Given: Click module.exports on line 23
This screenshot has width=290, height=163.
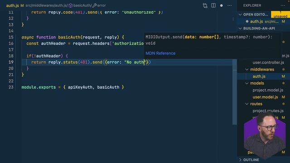Looking at the screenshot, I should point(39,87).
